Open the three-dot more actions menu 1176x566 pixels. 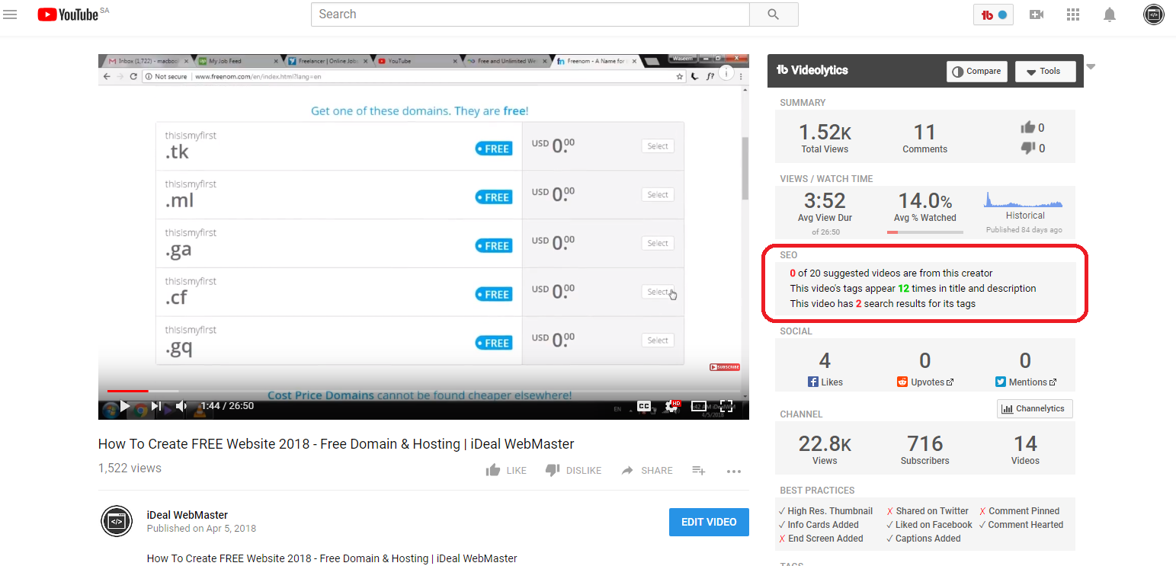[734, 471]
